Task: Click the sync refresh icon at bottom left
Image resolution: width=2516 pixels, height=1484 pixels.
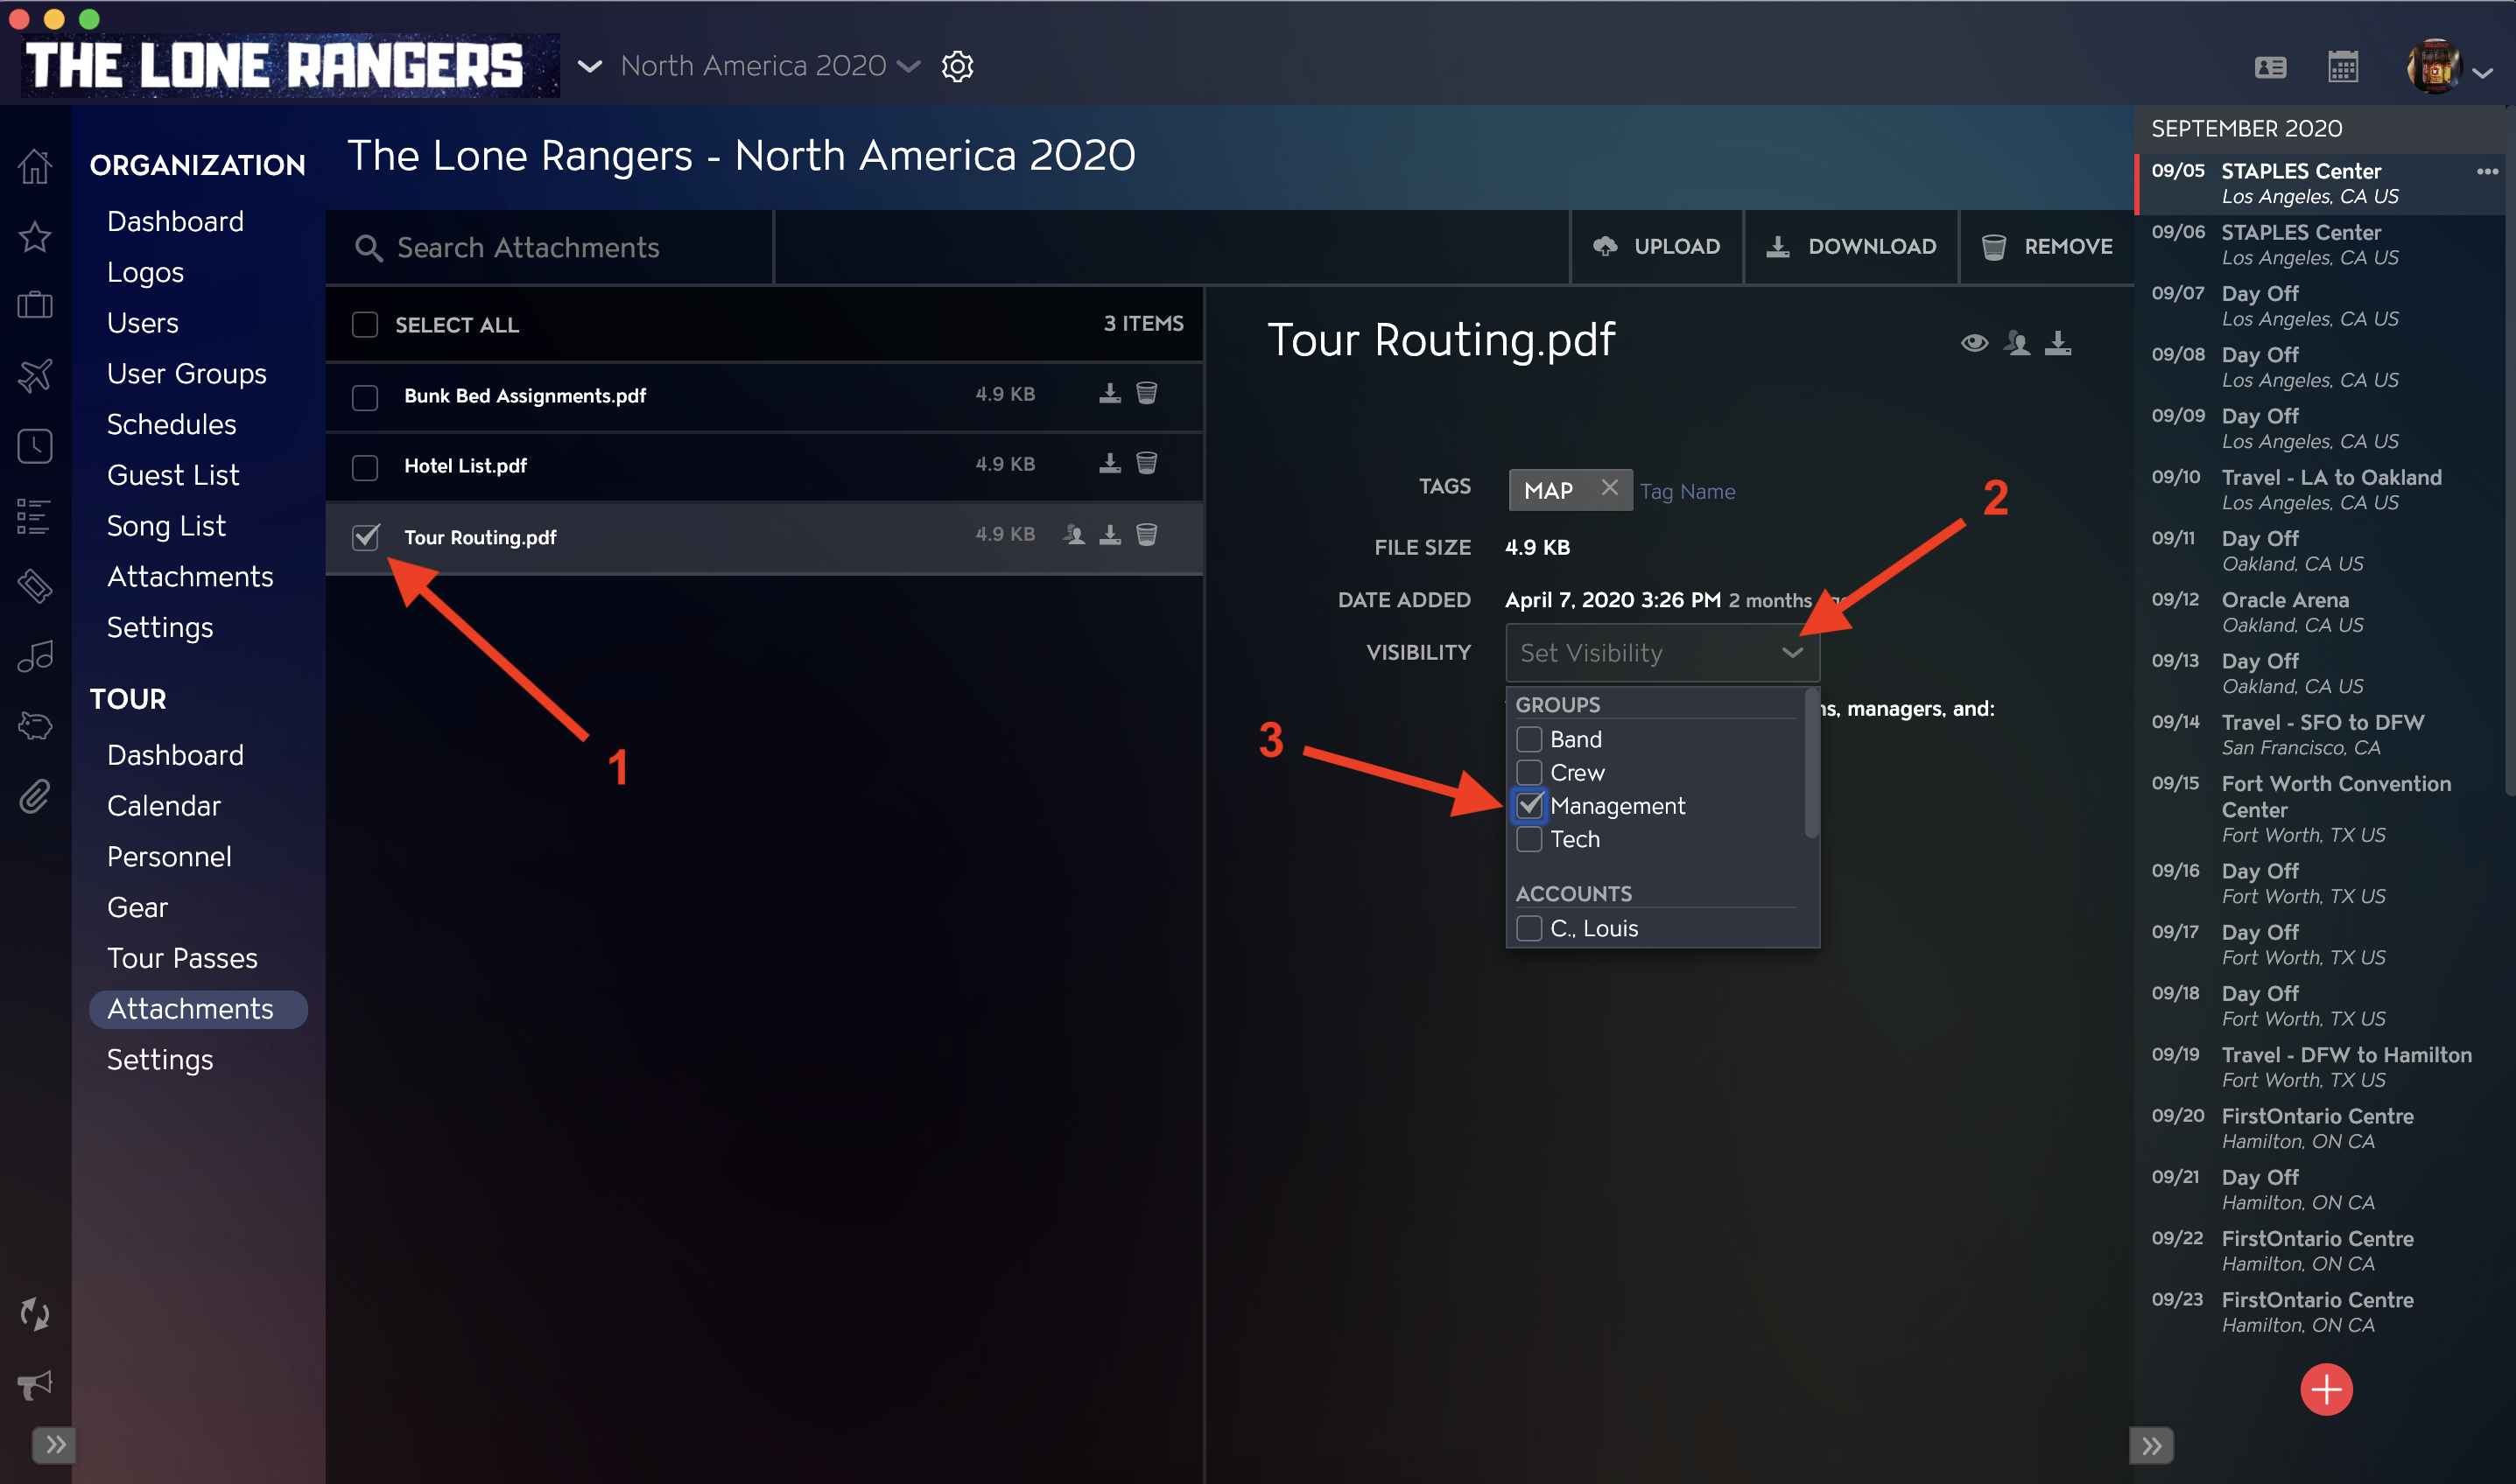Action: 35,1314
